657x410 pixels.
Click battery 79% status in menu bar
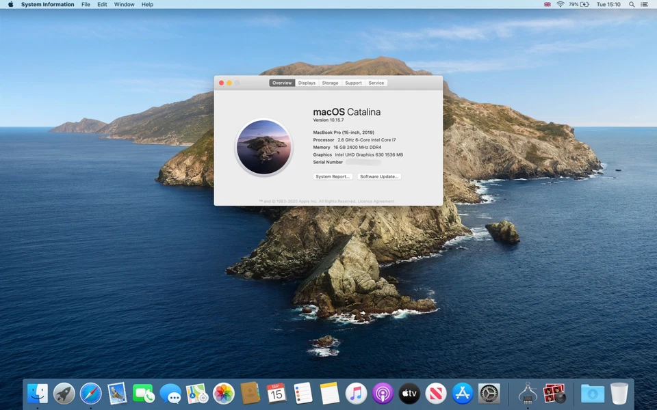pos(579,4)
